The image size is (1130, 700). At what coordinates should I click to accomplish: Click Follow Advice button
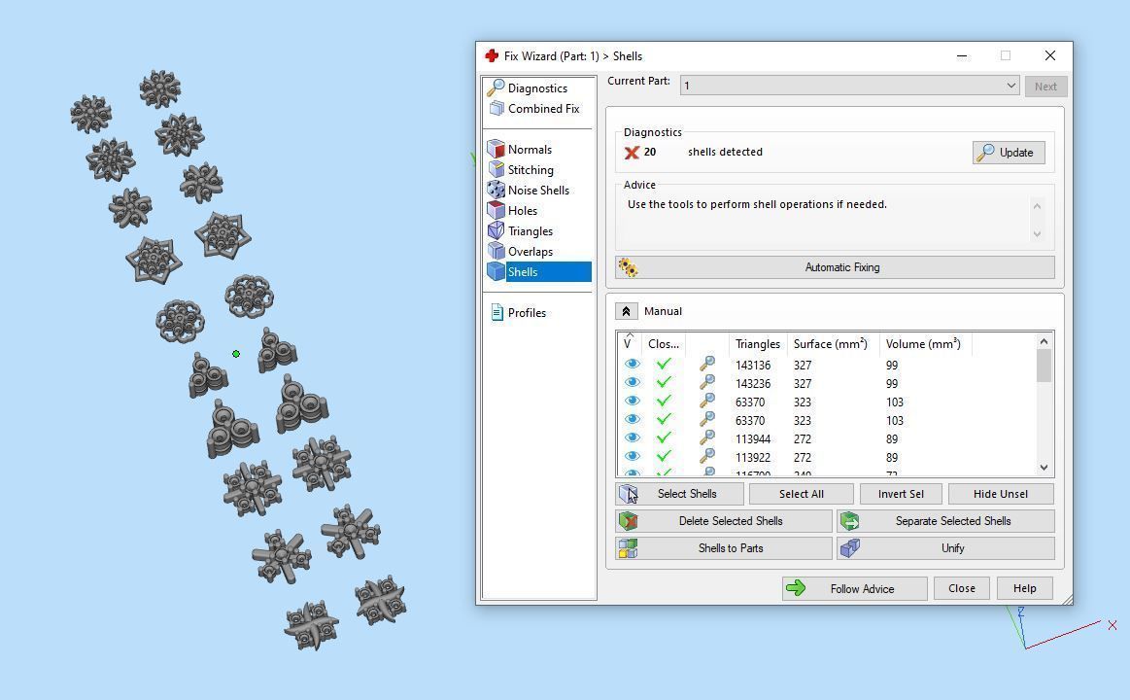click(855, 589)
